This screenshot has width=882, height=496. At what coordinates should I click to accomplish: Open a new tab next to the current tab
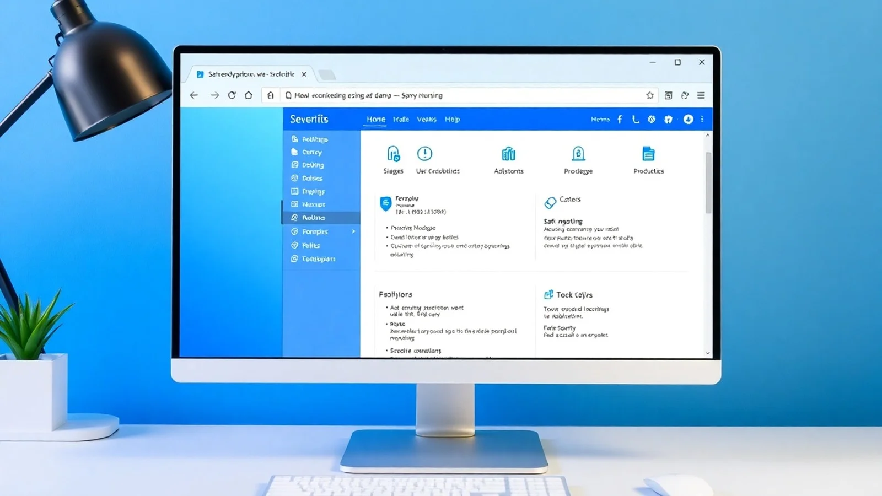coord(327,74)
